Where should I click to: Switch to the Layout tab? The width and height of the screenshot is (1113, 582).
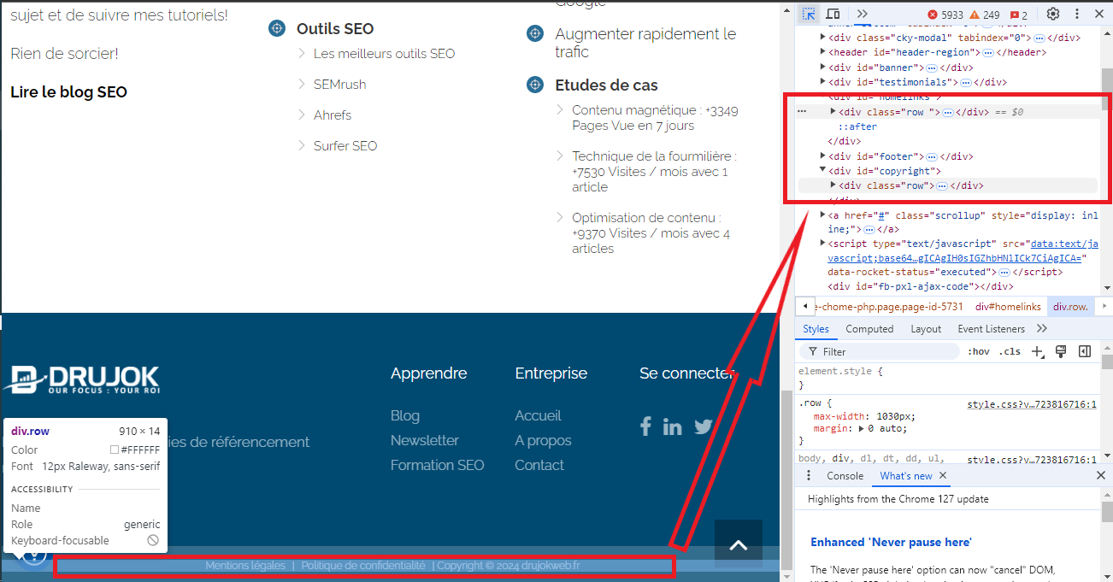[x=926, y=329]
